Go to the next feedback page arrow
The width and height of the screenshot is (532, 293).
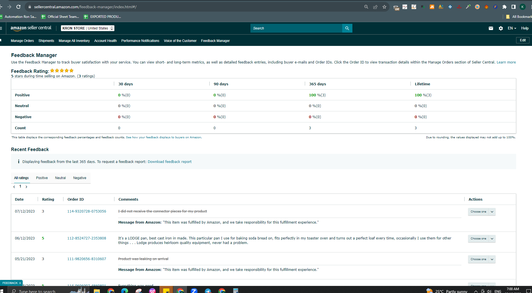[26, 187]
